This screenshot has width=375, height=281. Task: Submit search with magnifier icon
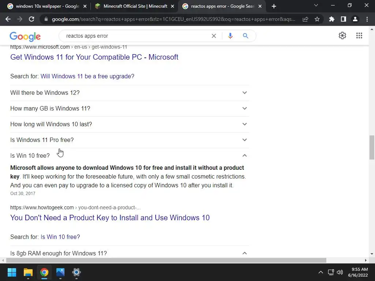(245, 36)
